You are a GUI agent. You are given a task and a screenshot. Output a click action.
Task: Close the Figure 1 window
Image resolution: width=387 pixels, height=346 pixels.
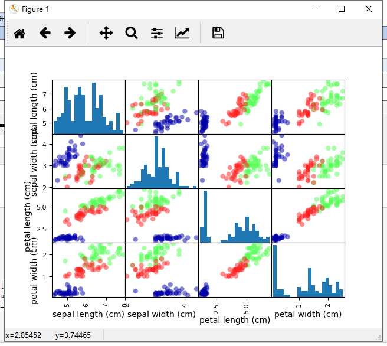tap(369, 9)
